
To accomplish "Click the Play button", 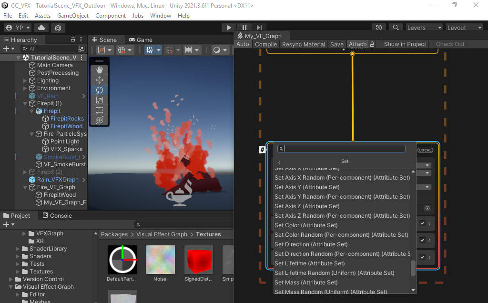I will click(229, 28).
